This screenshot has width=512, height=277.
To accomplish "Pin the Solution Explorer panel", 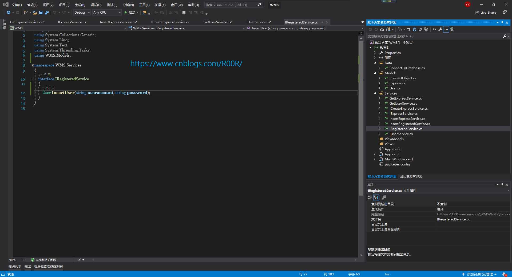I will [502, 22].
